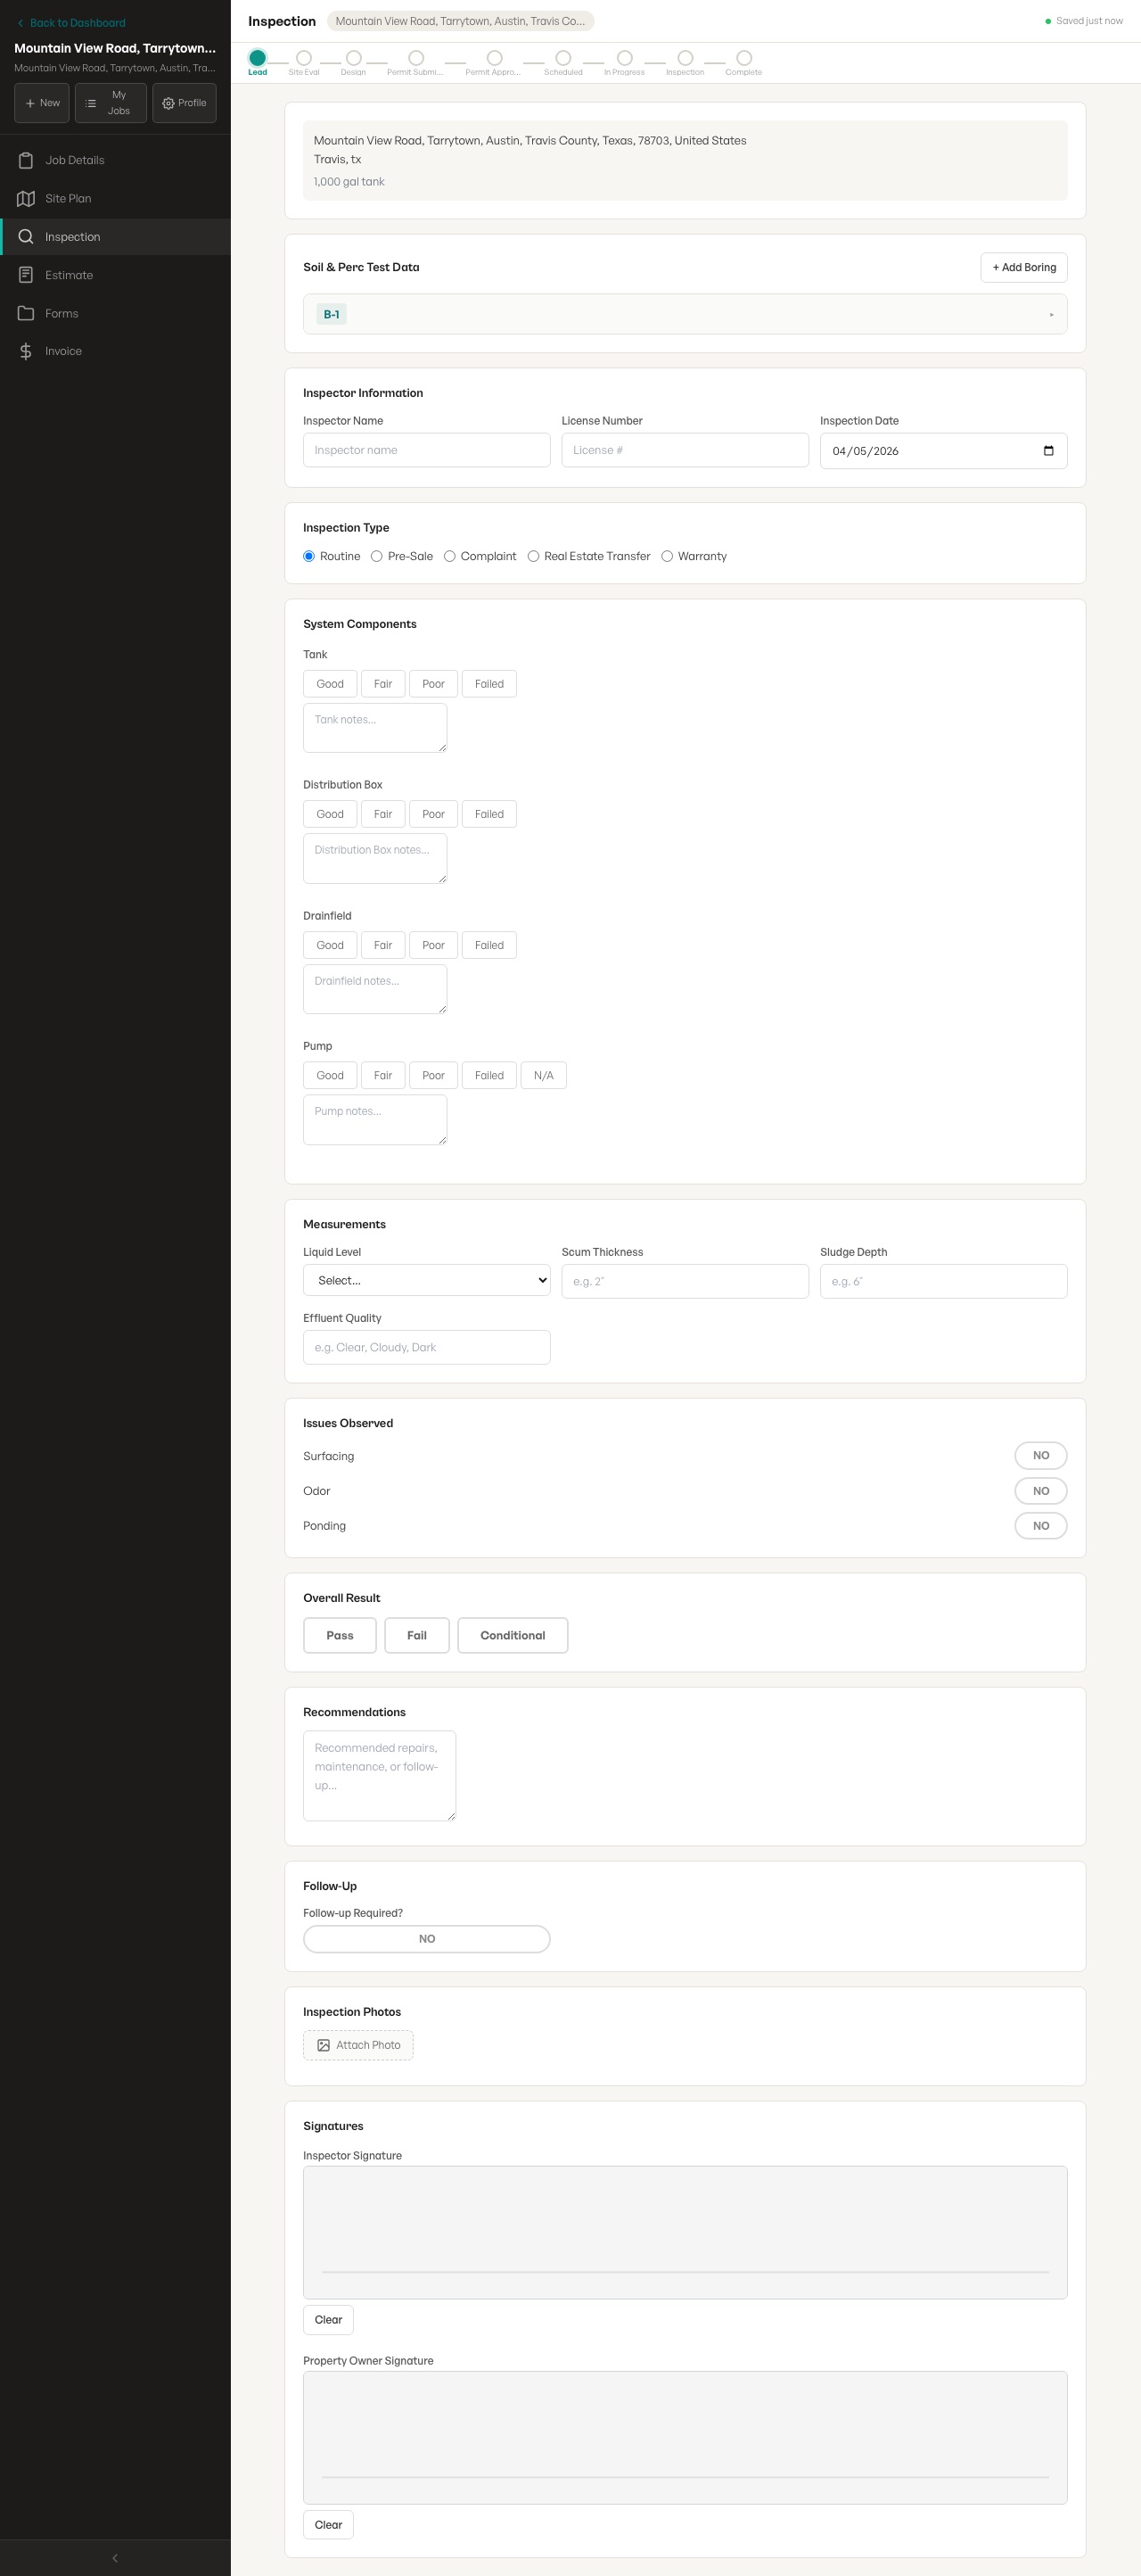Select the Inspection stage circle
The height and width of the screenshot is (2576, 1141).
click(x=685, y=58)
